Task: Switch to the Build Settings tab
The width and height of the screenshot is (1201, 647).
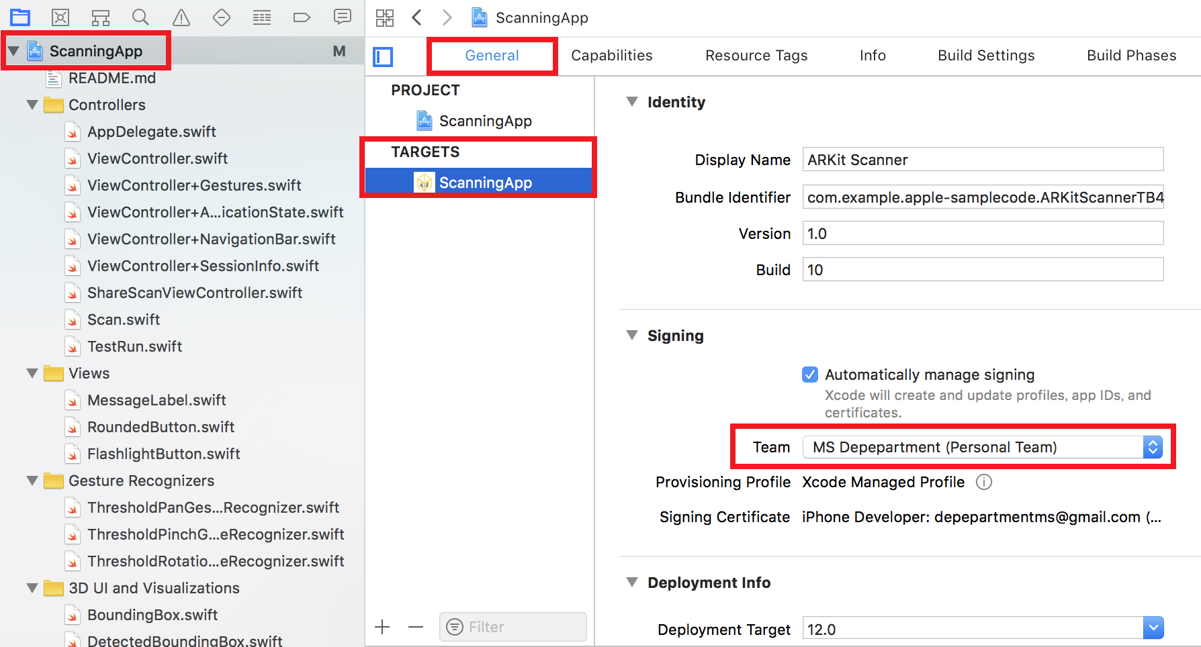Action: pyautogui.click(x=986, y=56)
